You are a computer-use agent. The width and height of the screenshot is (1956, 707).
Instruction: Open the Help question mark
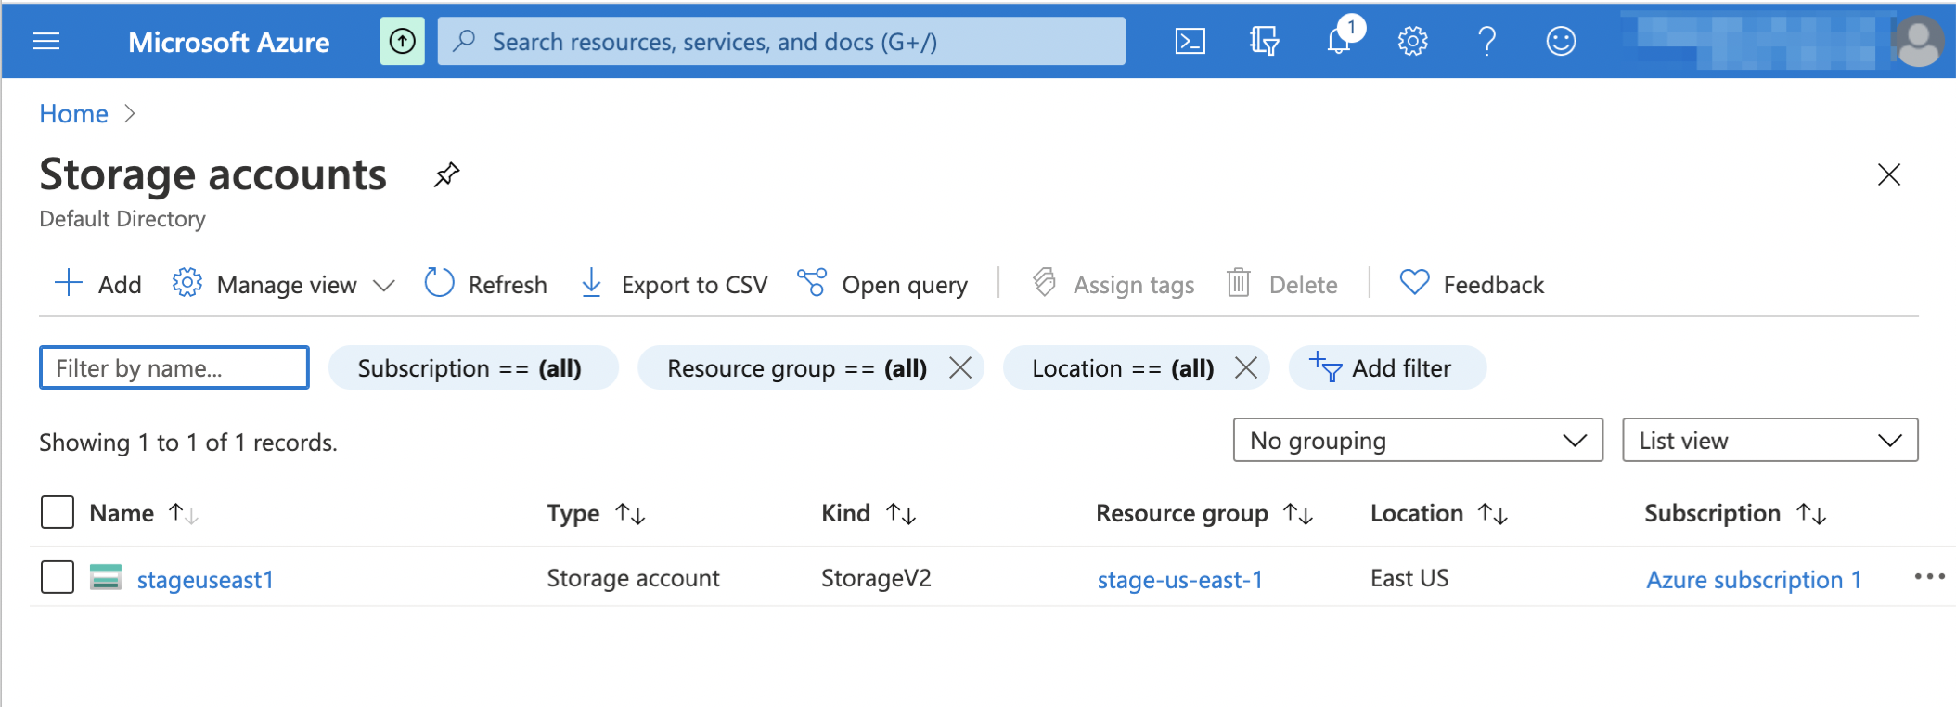[x=1486, y=41]
